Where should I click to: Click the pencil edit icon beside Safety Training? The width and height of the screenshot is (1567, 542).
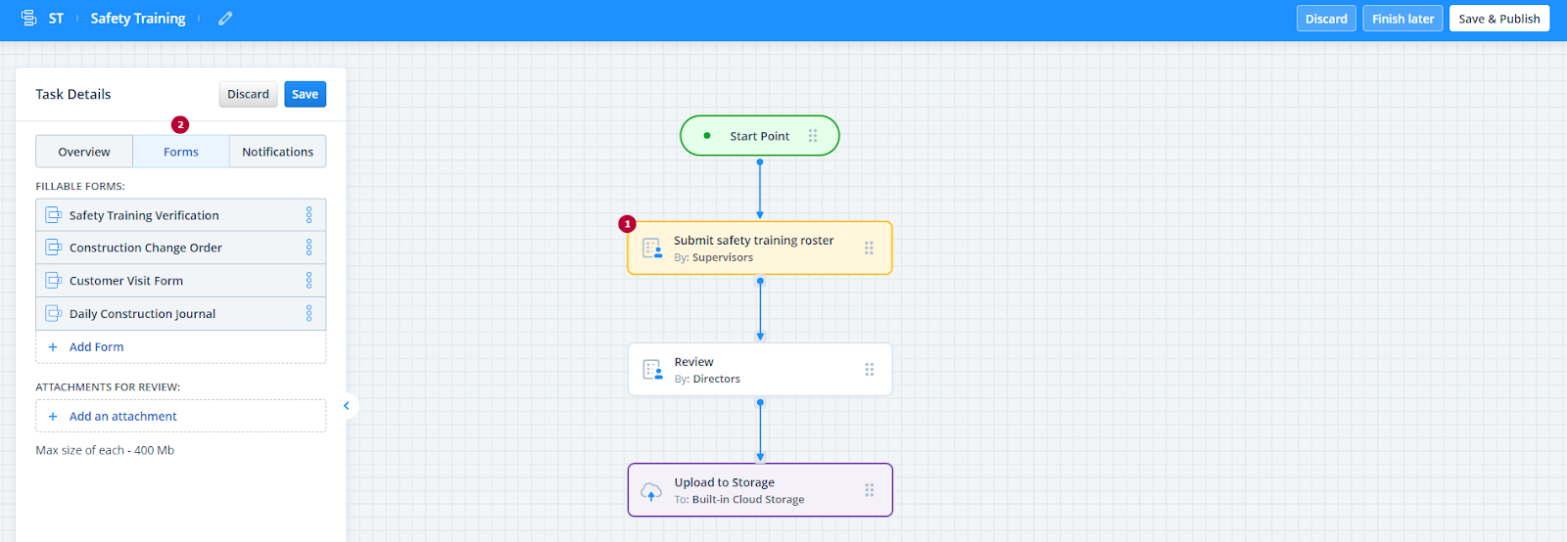click(225, 19)
